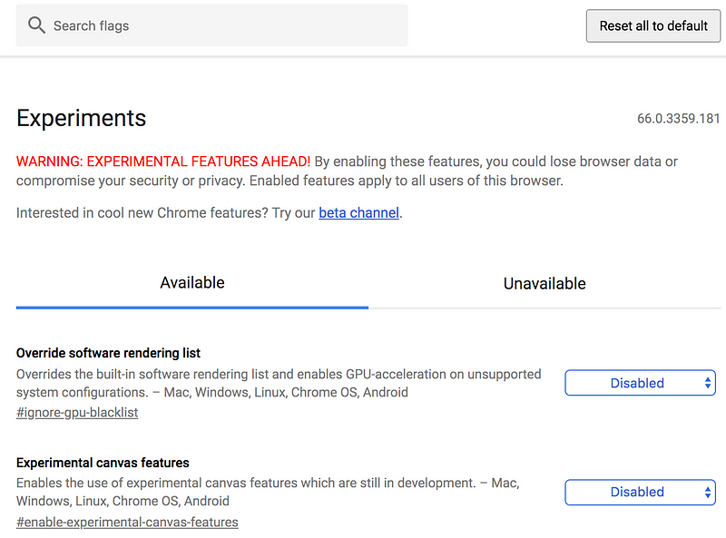Switch to the Available tab
726x538 pixels.
point(192,282)
